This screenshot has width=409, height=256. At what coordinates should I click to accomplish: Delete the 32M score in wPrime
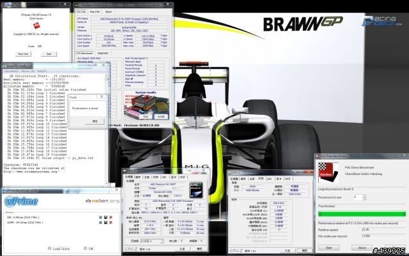[111, 217]
